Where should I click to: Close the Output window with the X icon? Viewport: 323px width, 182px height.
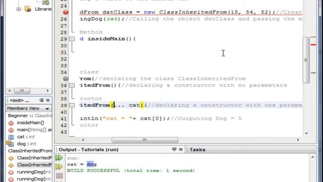(x=181, y=150)
